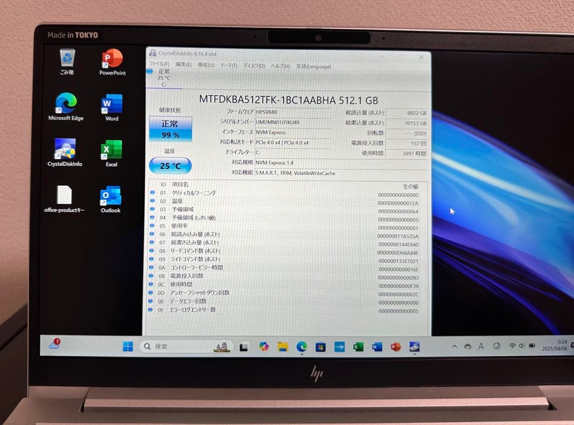Click the OneDrive tray icon
Screen dimensions: 574x425
tap(468, 346)
